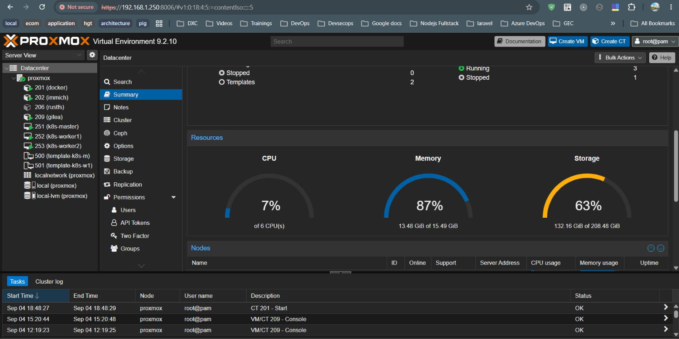This screenshot has width=679, height=339.
Task: Collapse the proxmox node arrow
Action: (13, 78)
